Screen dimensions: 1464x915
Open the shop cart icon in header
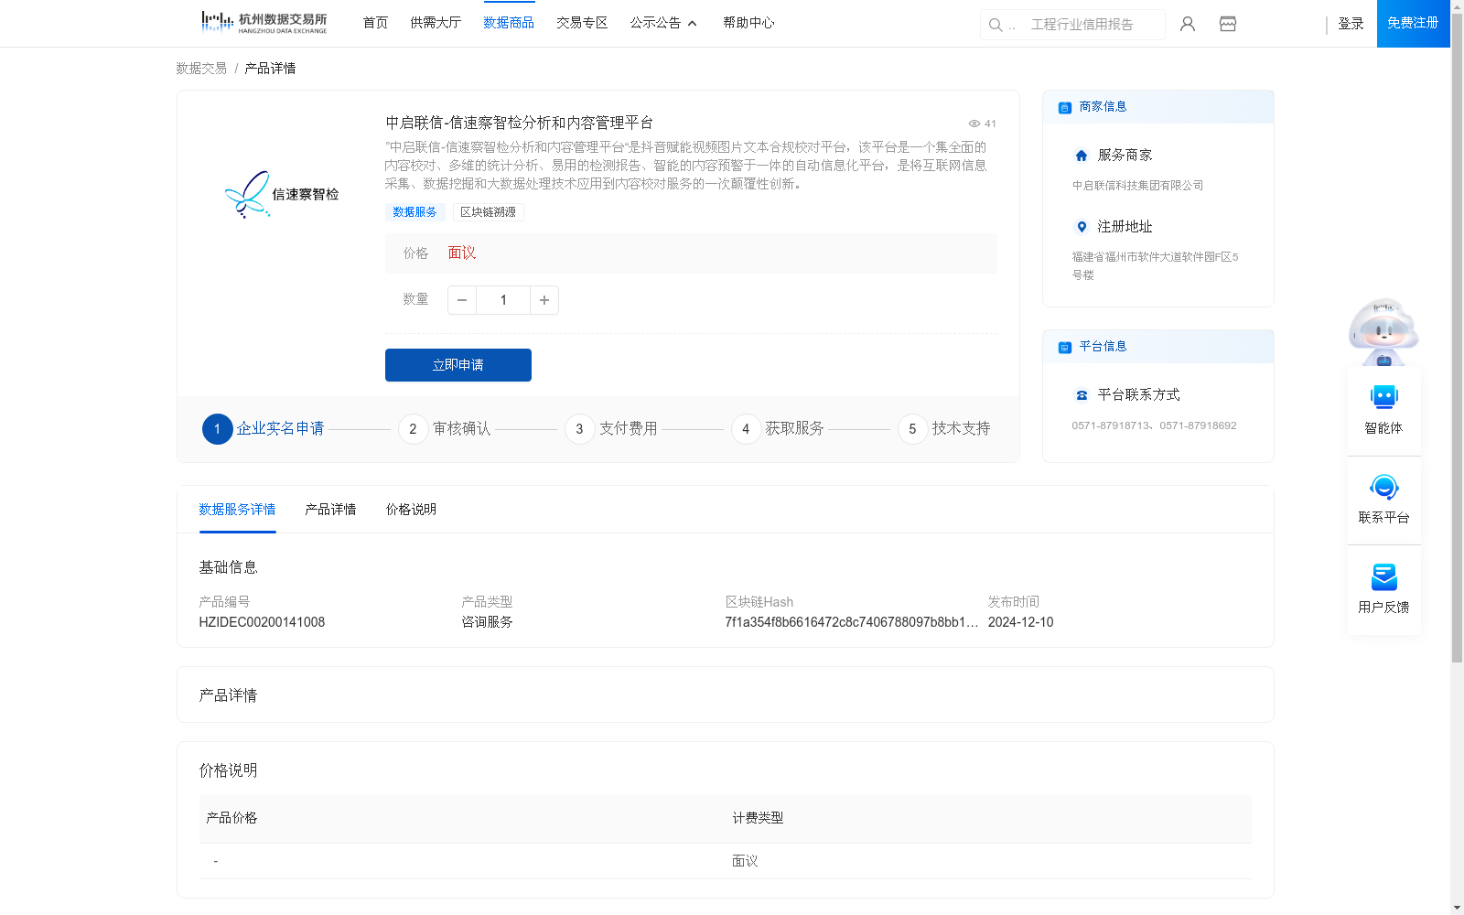pos(1228,24)
